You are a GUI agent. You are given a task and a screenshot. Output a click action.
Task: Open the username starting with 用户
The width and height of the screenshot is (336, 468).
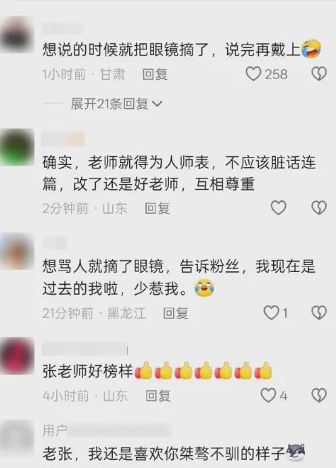(107, 431)
